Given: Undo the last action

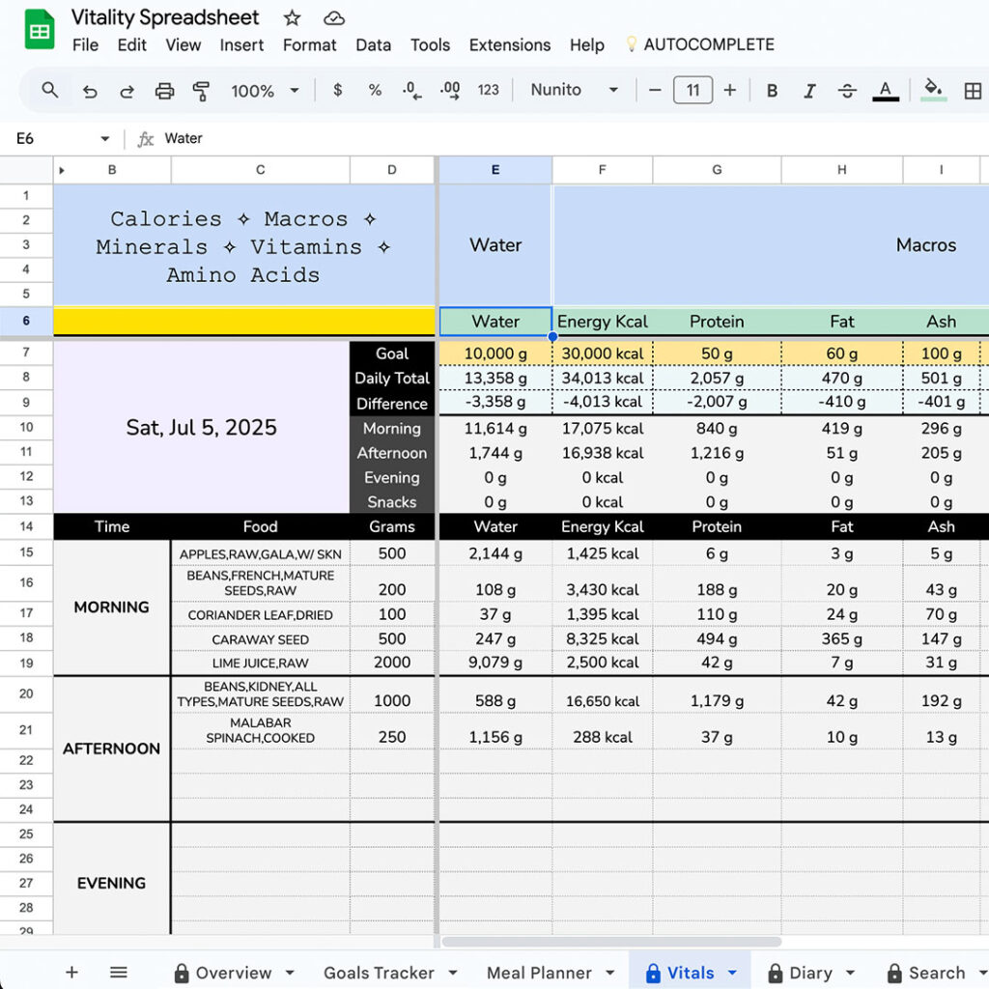Looking at the screenshot, I should (x=90, y=91).
